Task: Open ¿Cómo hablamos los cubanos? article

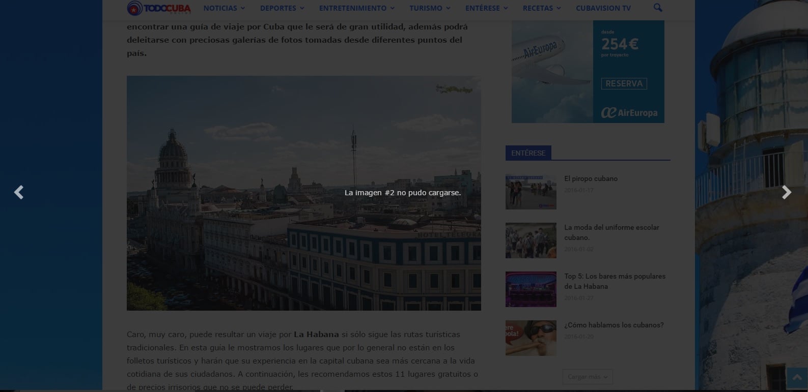Action: tap(614, 325)
